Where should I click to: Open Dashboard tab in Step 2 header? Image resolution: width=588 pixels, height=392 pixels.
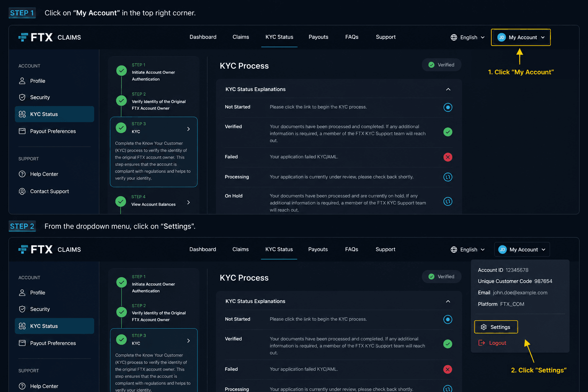pos(203,249)
